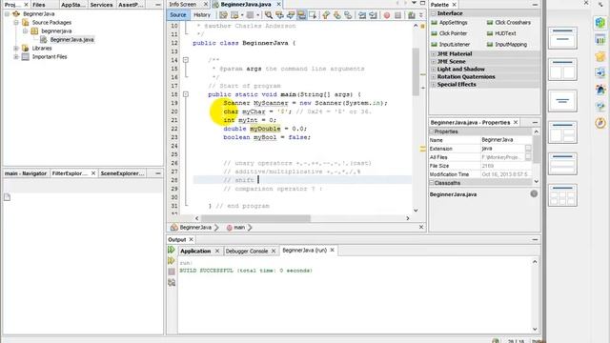Click the Find Selection magnifier icon in editor toolbar

(x=269, y=15)
